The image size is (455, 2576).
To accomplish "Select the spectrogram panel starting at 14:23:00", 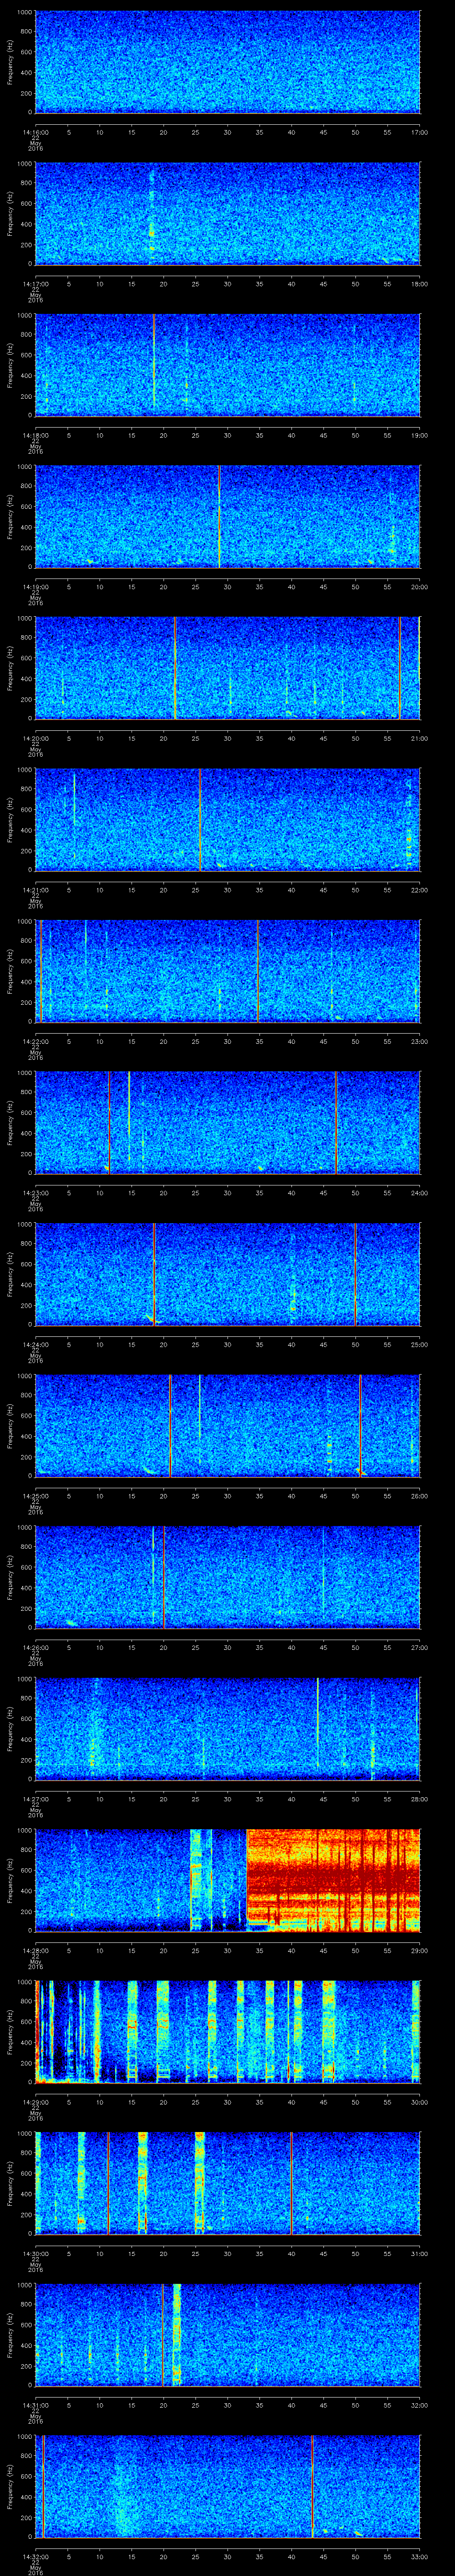I will point(228,1123).
